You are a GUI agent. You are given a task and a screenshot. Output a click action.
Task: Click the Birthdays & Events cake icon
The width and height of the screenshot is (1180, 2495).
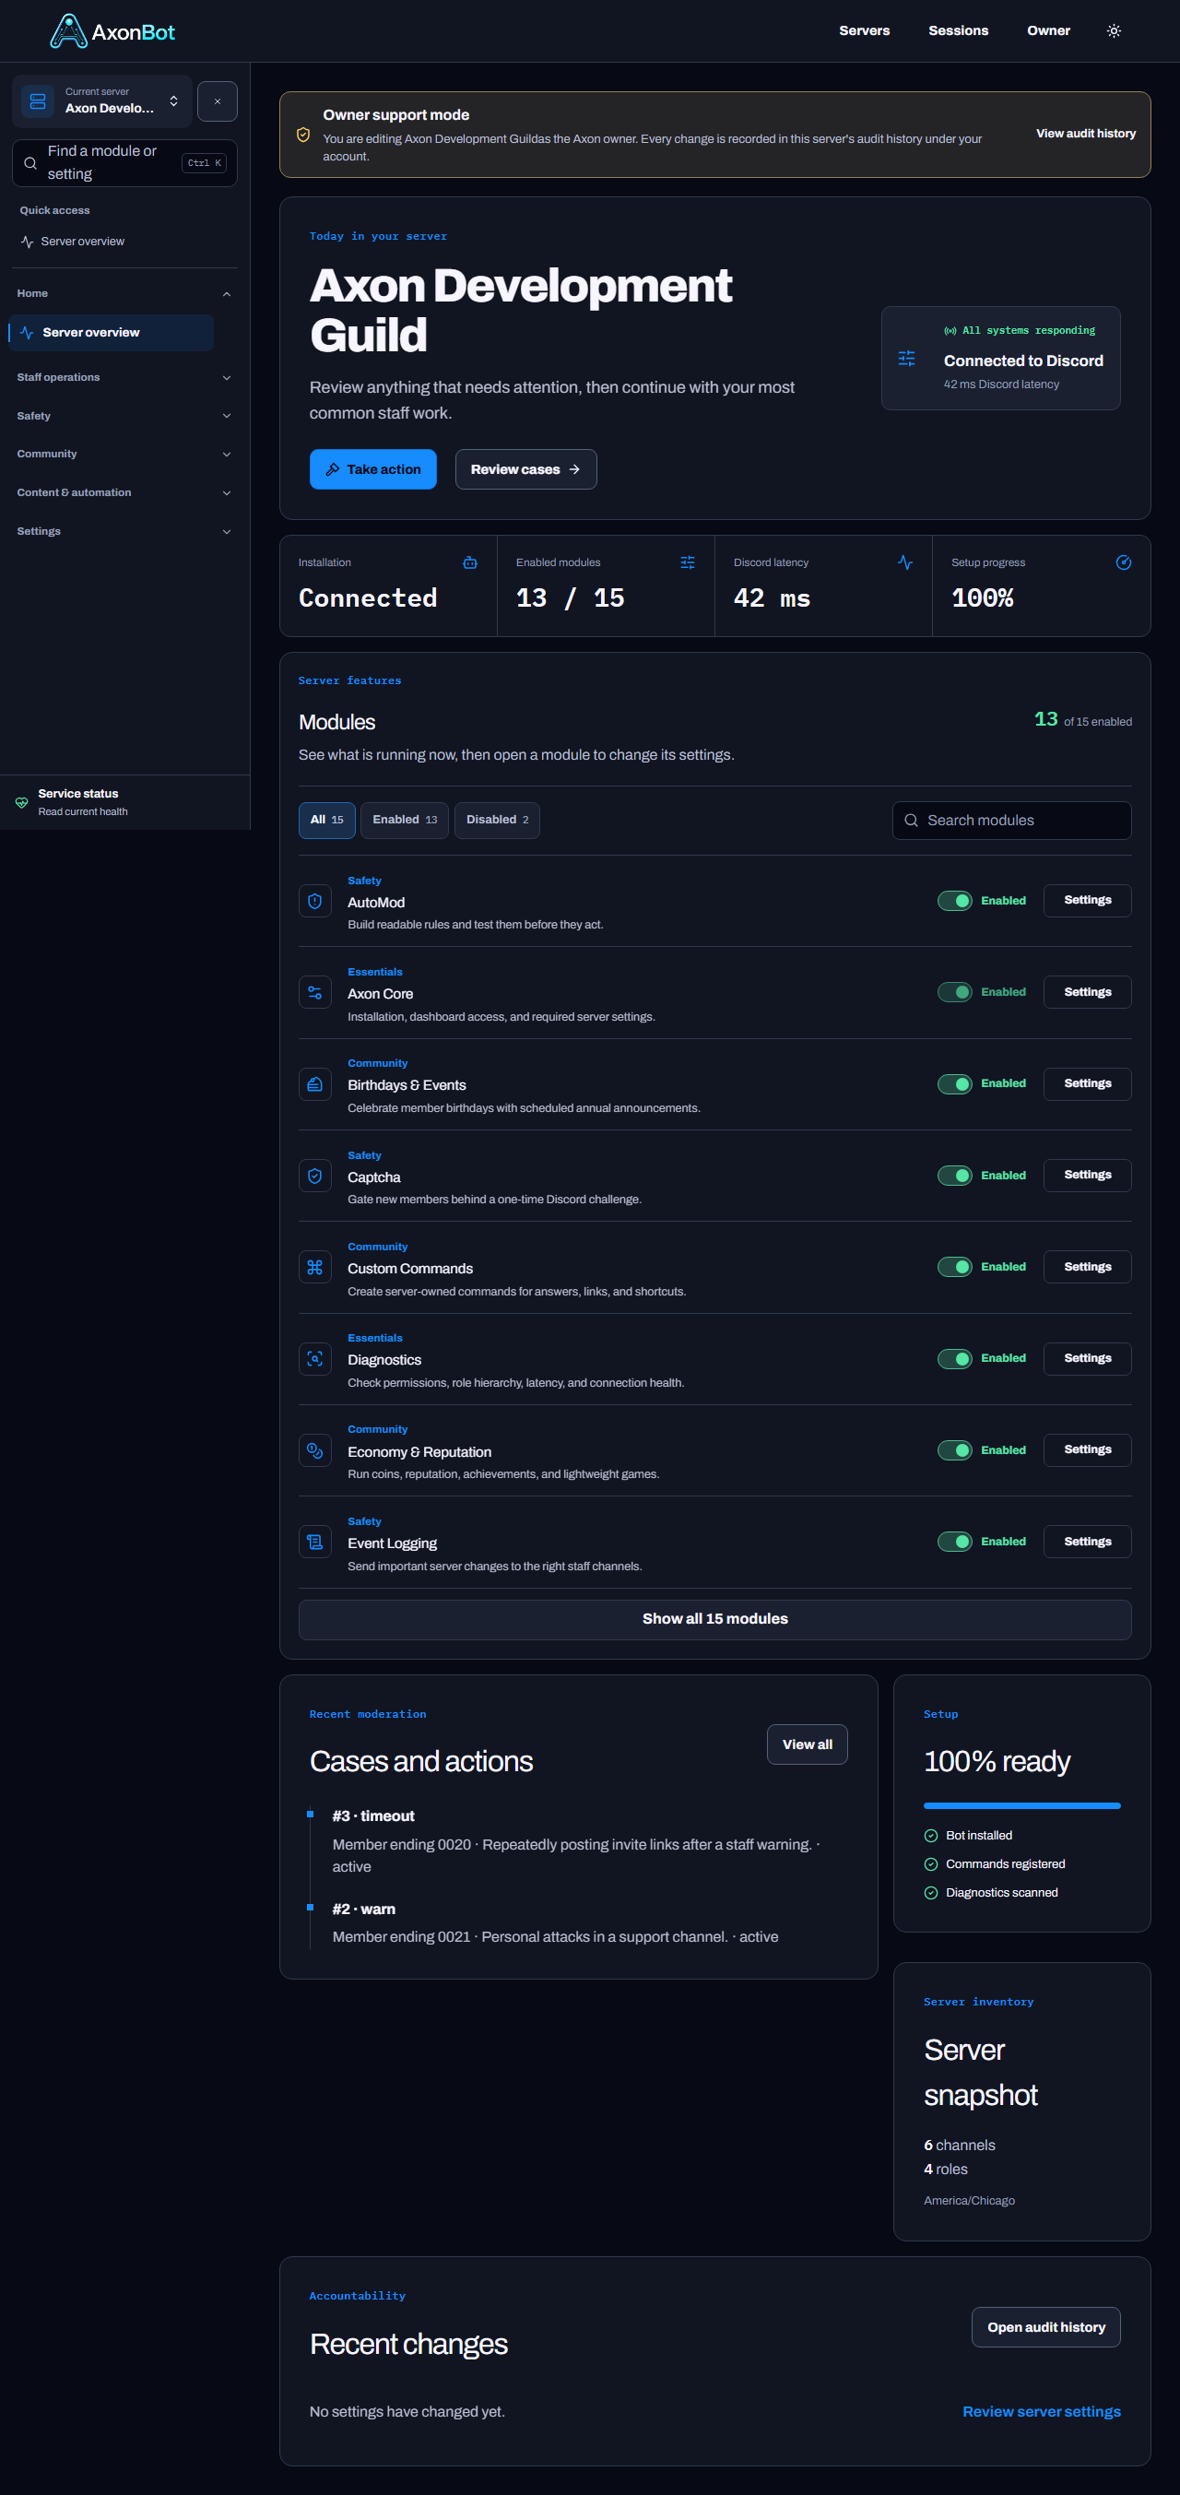[314, 1085]
